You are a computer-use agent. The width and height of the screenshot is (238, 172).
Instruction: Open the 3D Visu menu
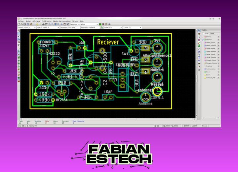click(75, 21)
